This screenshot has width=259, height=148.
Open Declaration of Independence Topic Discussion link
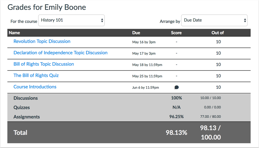[x=60, y=53]
